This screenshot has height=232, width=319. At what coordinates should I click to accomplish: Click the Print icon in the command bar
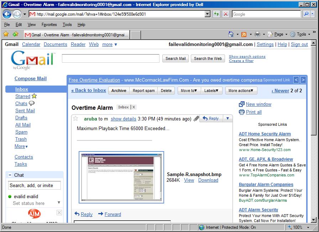[x=257, y=34]
